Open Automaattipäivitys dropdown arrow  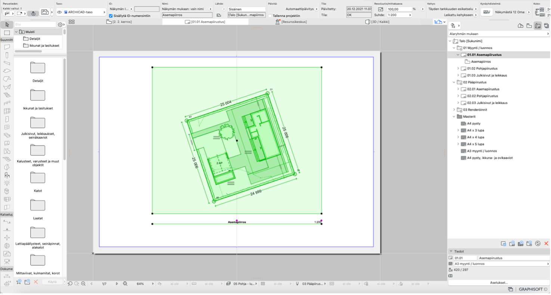pos(316,9)
